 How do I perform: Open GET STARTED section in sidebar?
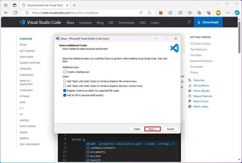(x=27, y=51)
